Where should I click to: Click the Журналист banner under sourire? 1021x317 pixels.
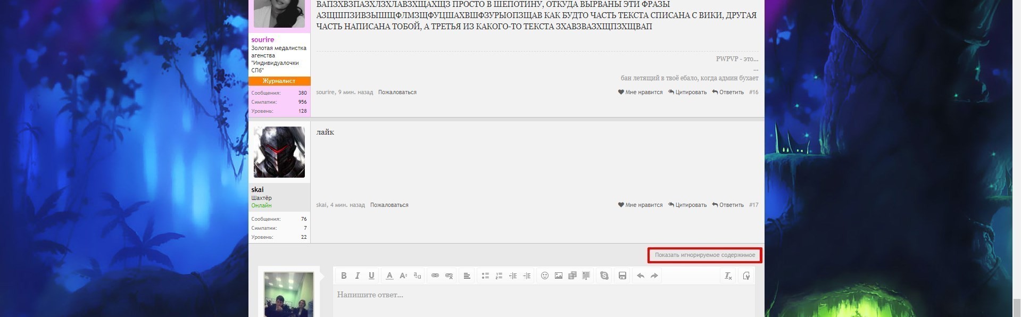(x=279, y=81)
